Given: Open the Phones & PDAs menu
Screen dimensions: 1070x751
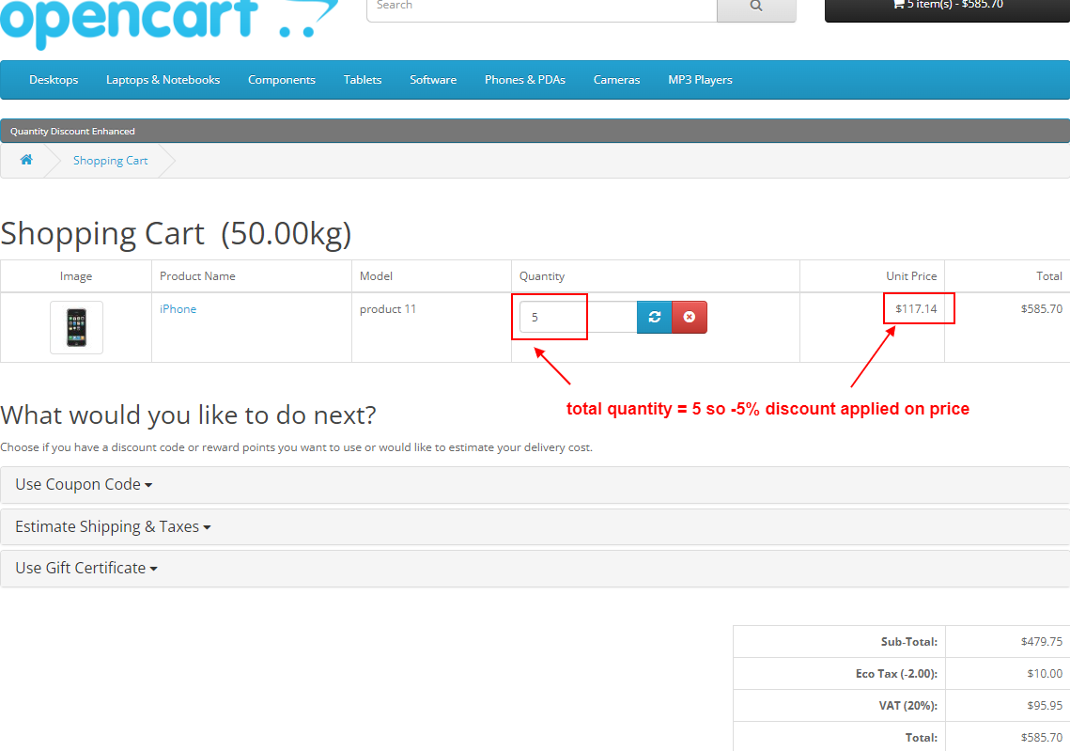Looking at the screenshot, I should [524, 80].
